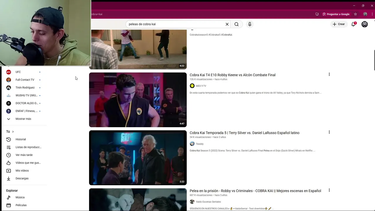Click the #Cobrakaiseason5 hashtag
375x211 pixels.
click(199, 35)
